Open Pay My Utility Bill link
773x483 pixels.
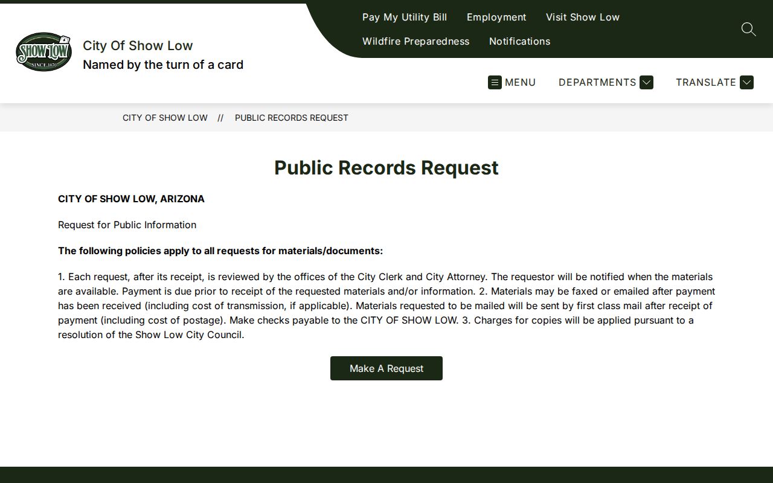pyautogui.click(x=405, y=17)
